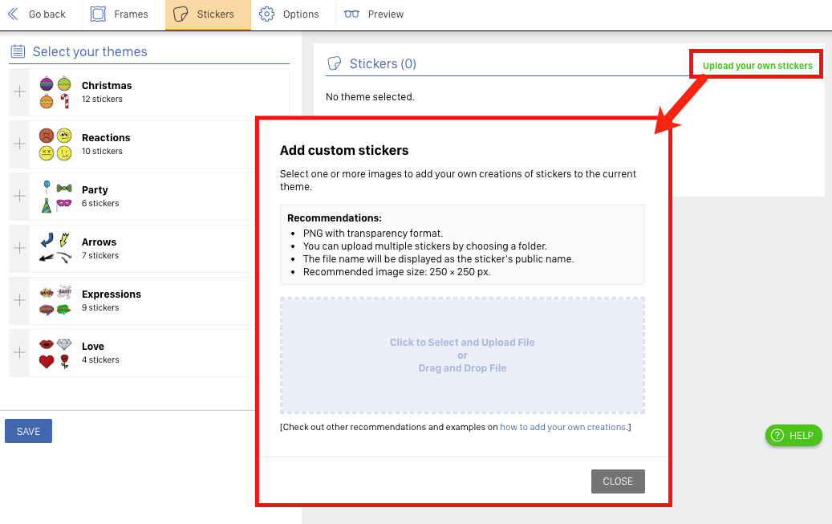Add the Expressions theme with plus
Screen dimensions: 832x524
click(x=19, y=300)
